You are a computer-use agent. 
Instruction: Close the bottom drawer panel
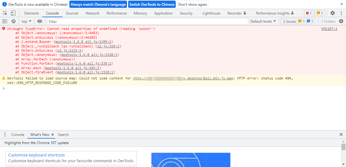click(x=341, y=134)
